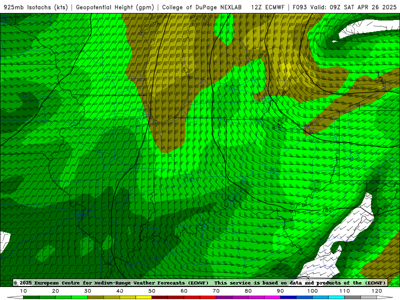
Task: Click the '12Z ECMWF' model run label
Action: point(267,7)
